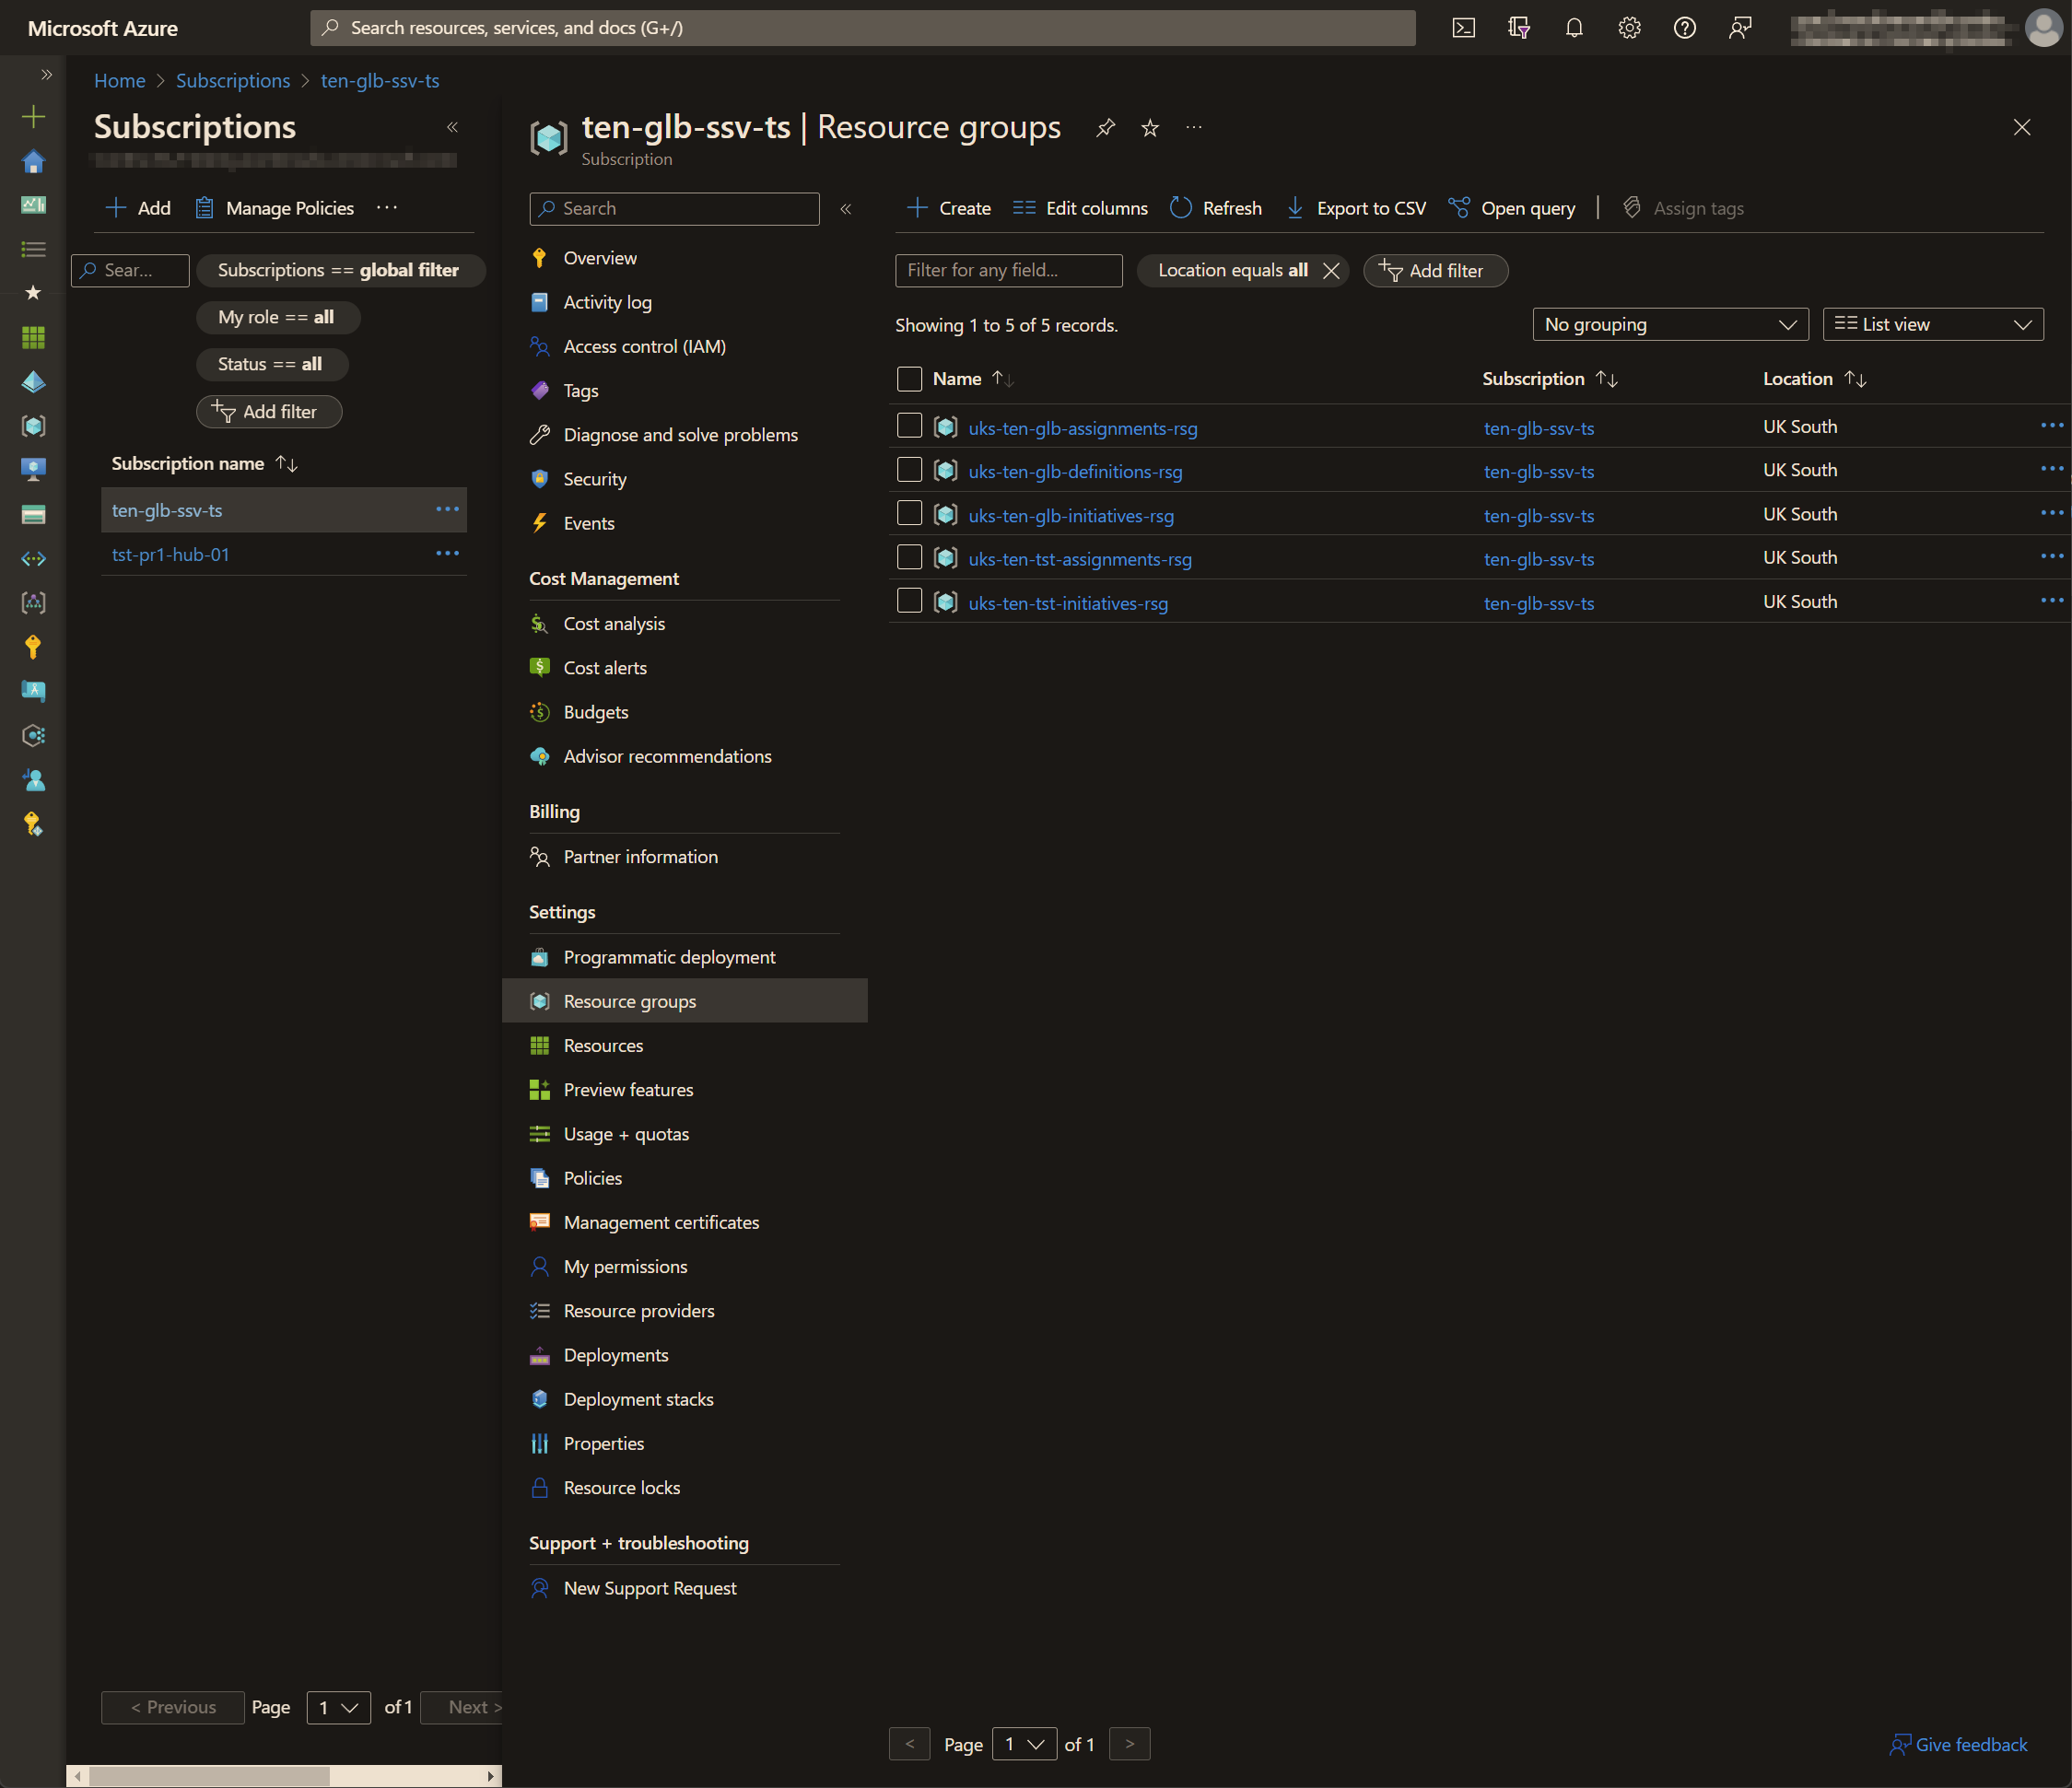The height and width of the screenshot is (1788, 2072).
Task: Open ellipsis menu for ten-glb-ssv-ts subscription
Action: click(447, 510)
